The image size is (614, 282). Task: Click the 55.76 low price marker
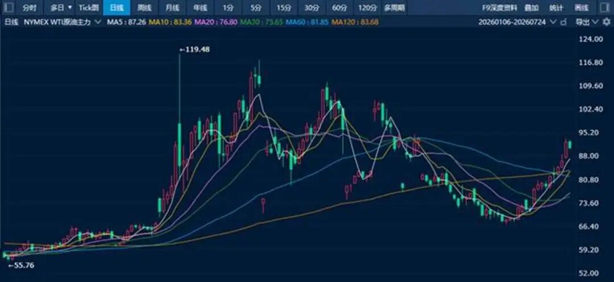click(x=21, y=265)
